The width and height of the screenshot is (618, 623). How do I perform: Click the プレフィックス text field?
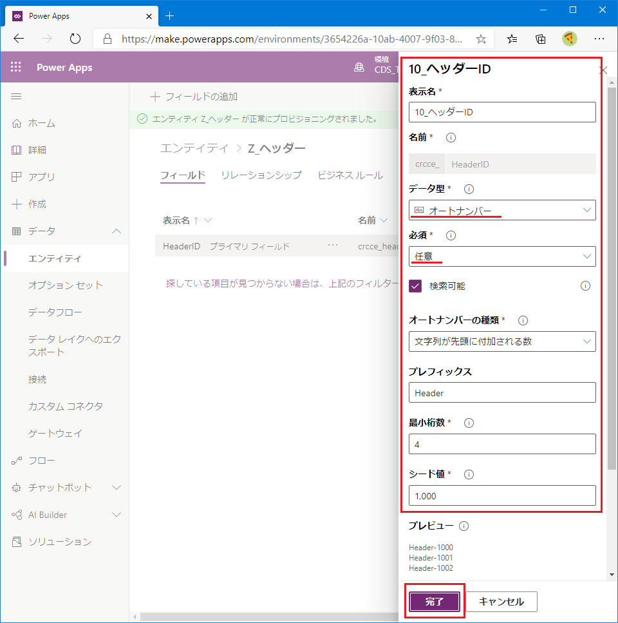(x=502, y=392)
